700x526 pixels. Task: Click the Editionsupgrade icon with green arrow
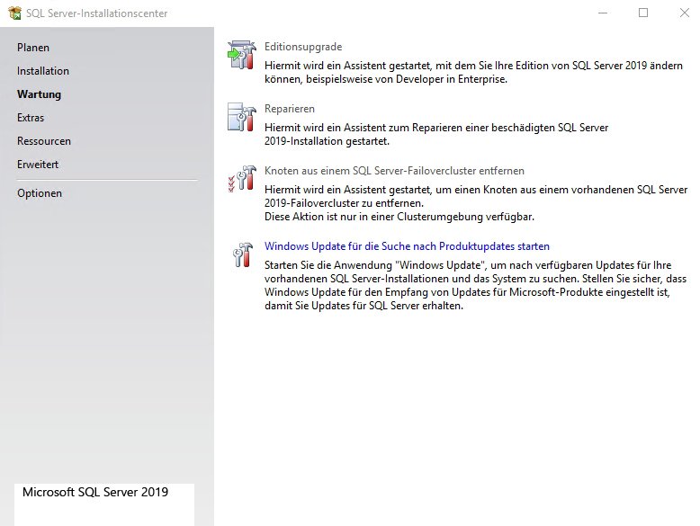[241, 56]
